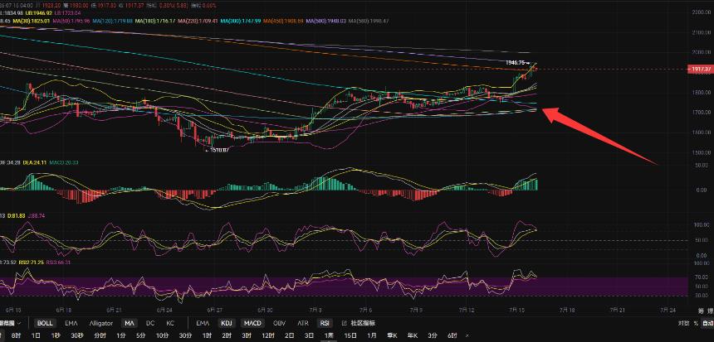Switch to the 年K timeframe
The height and width of the screenshot is (342, 714).
point(413,335)
